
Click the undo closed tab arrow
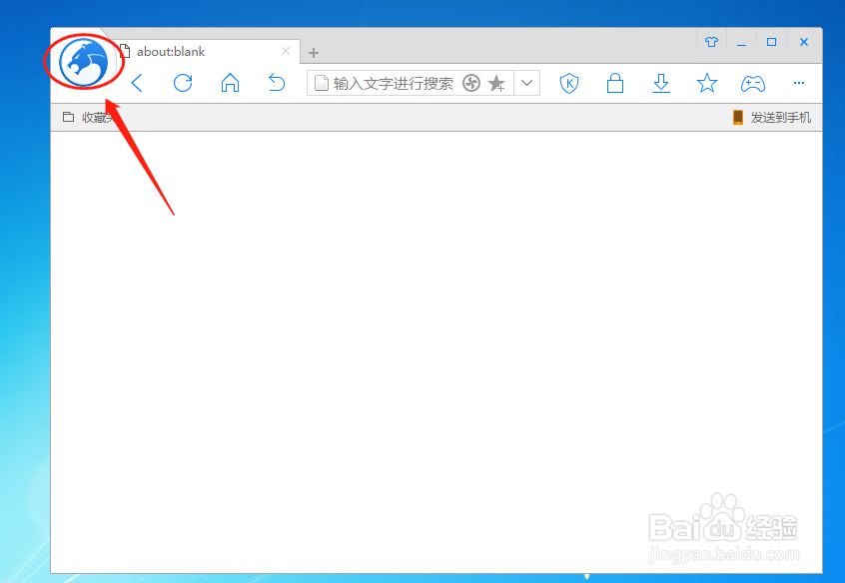click(277, 83)
